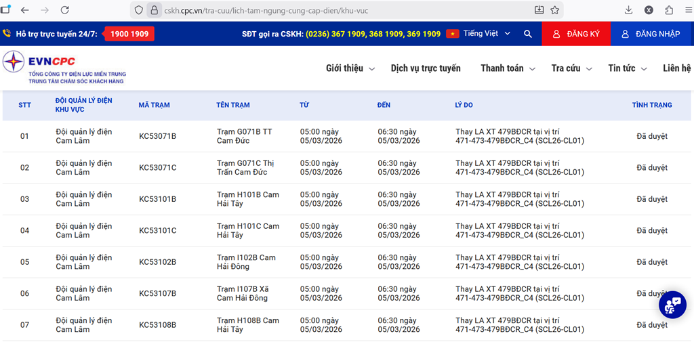Image resolution: width=694 pixels, height=342 pixels.
Task: Open the browser downloads panel
Action: (x=628, y=10)
